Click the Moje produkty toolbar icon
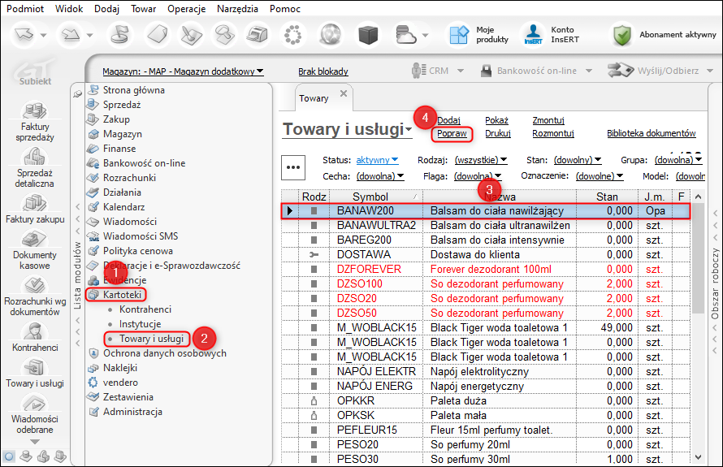This screenshot has height=467, width=723. 459,35
